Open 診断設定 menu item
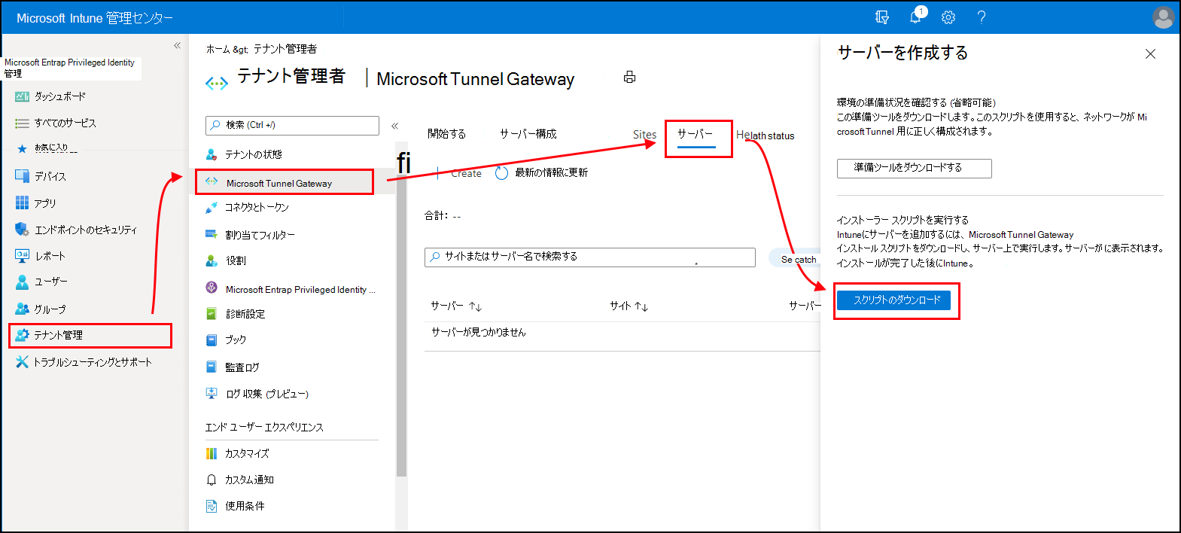Viewport: 1181px width, 533px height. (x=245, y=314)
